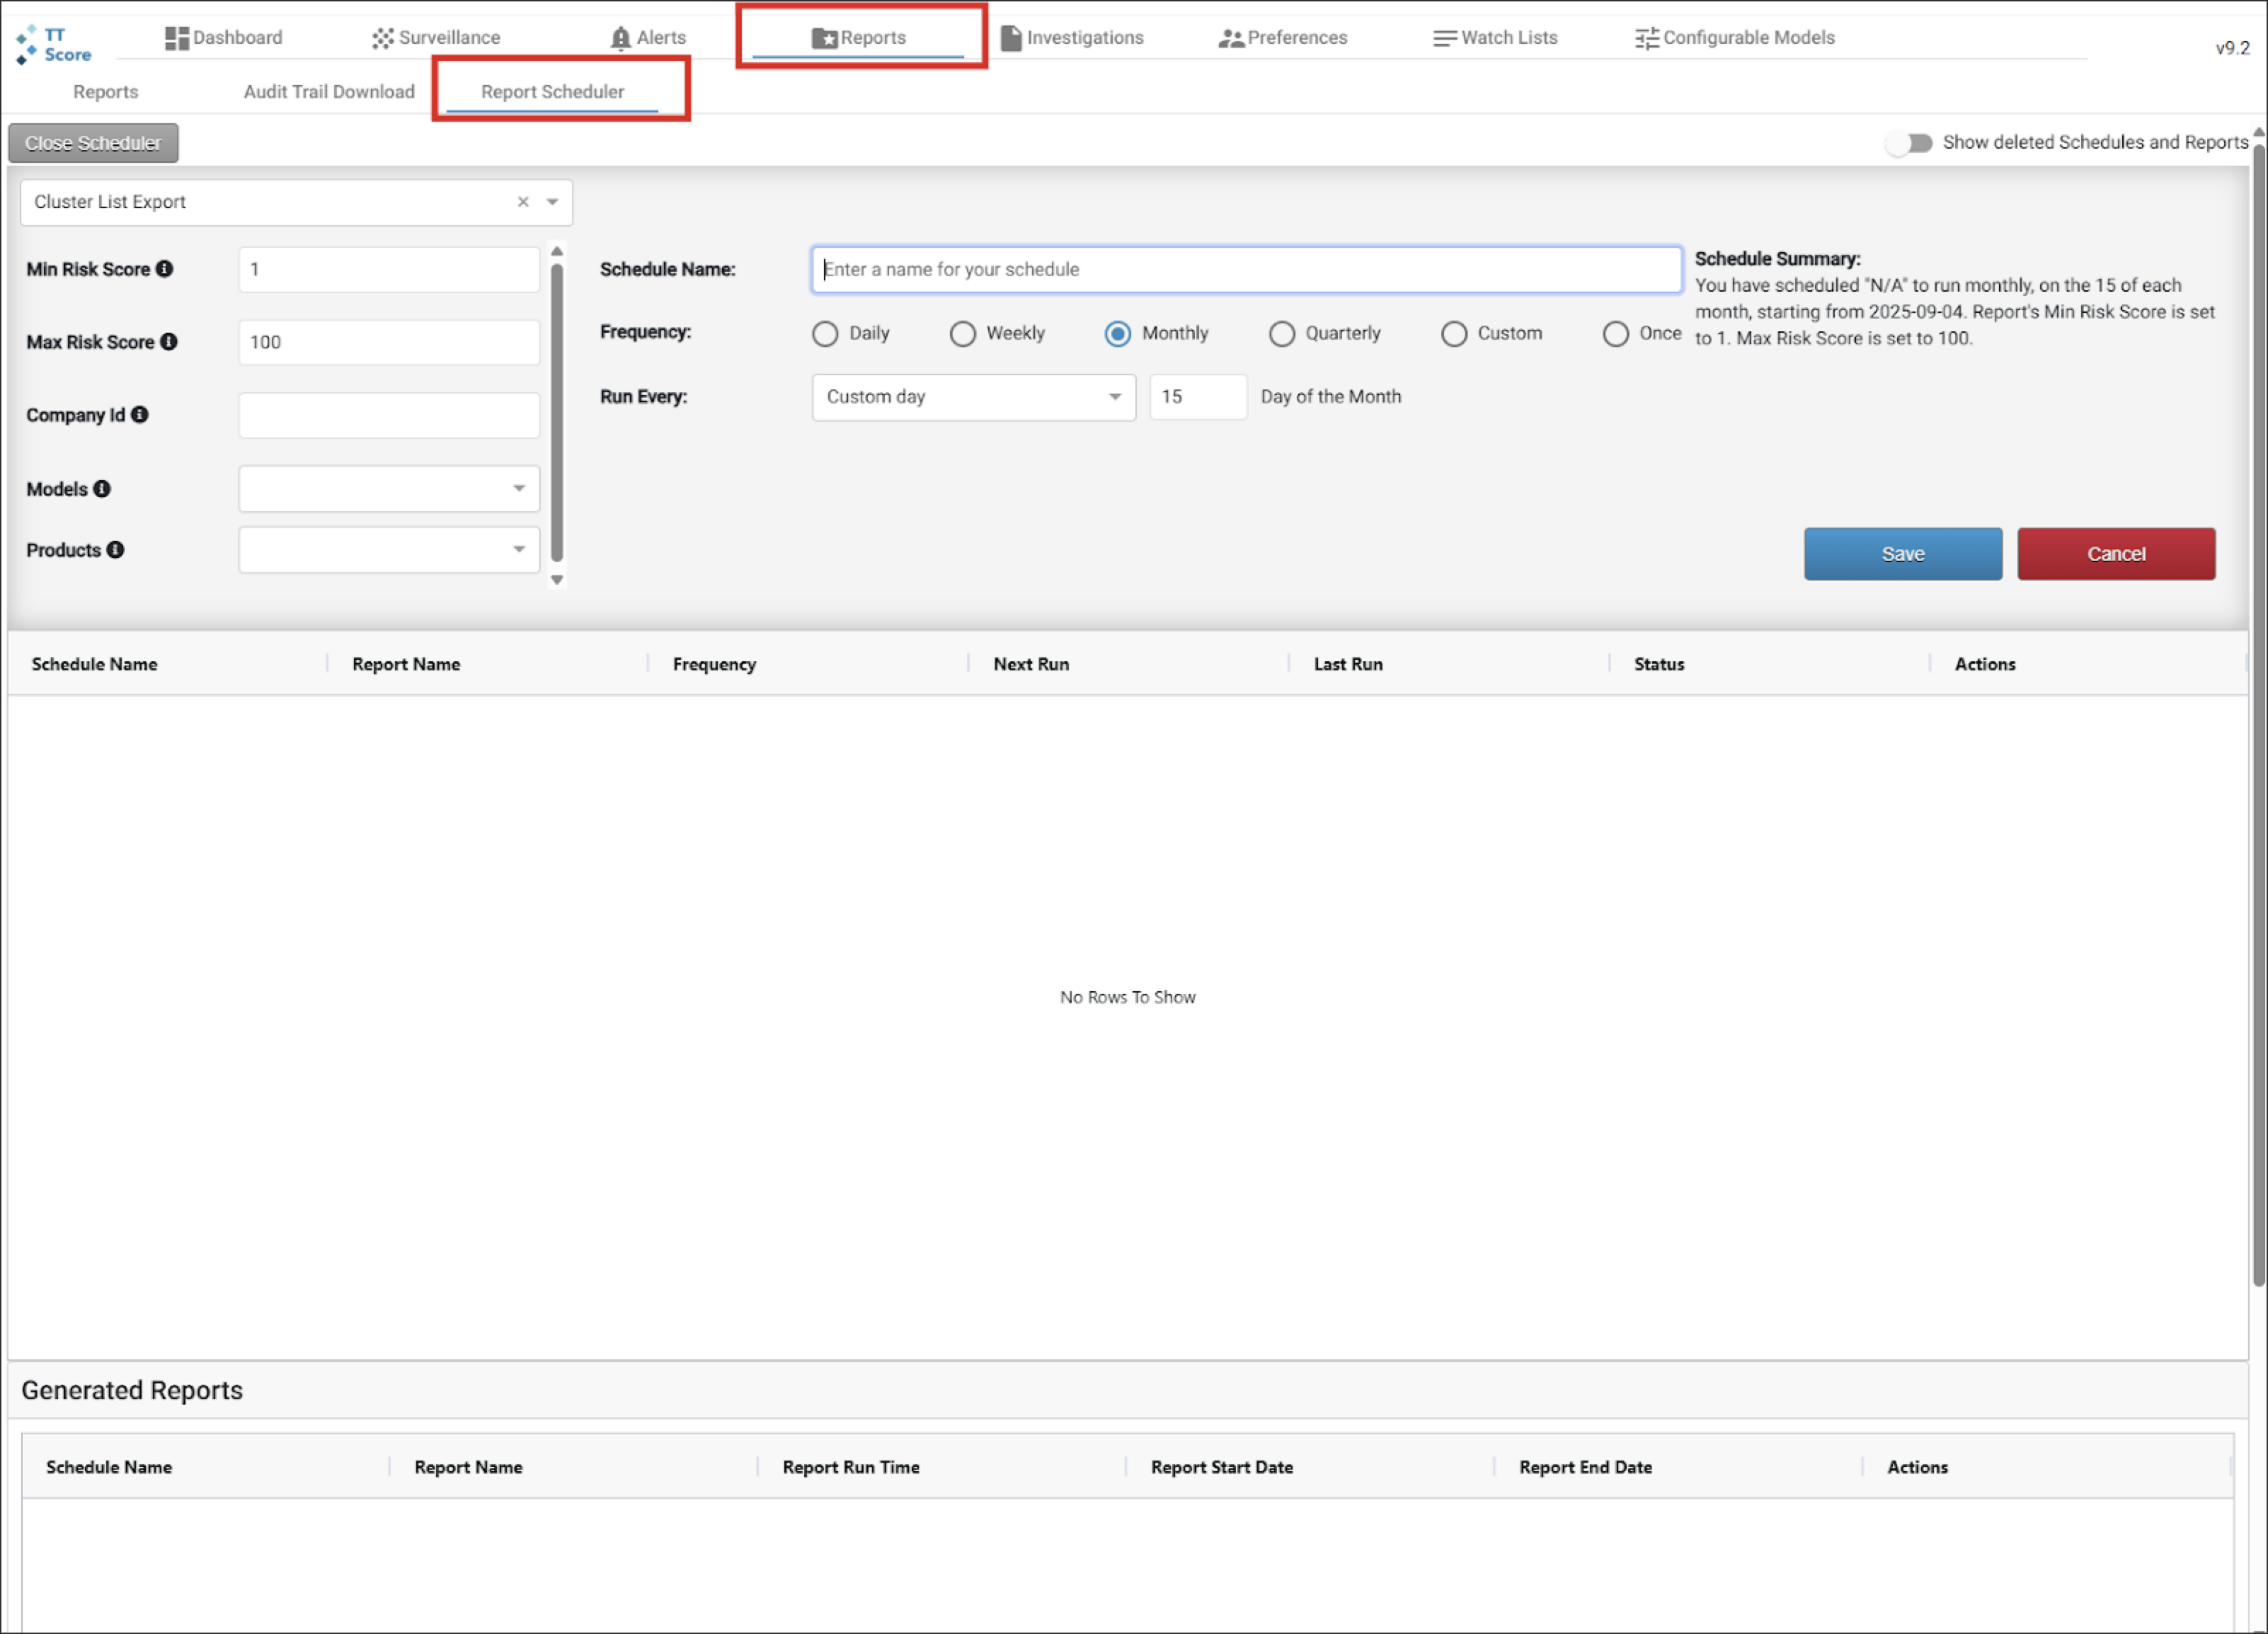Open the Custom day dropdown

pyautogui.click(x=973, y=397)
